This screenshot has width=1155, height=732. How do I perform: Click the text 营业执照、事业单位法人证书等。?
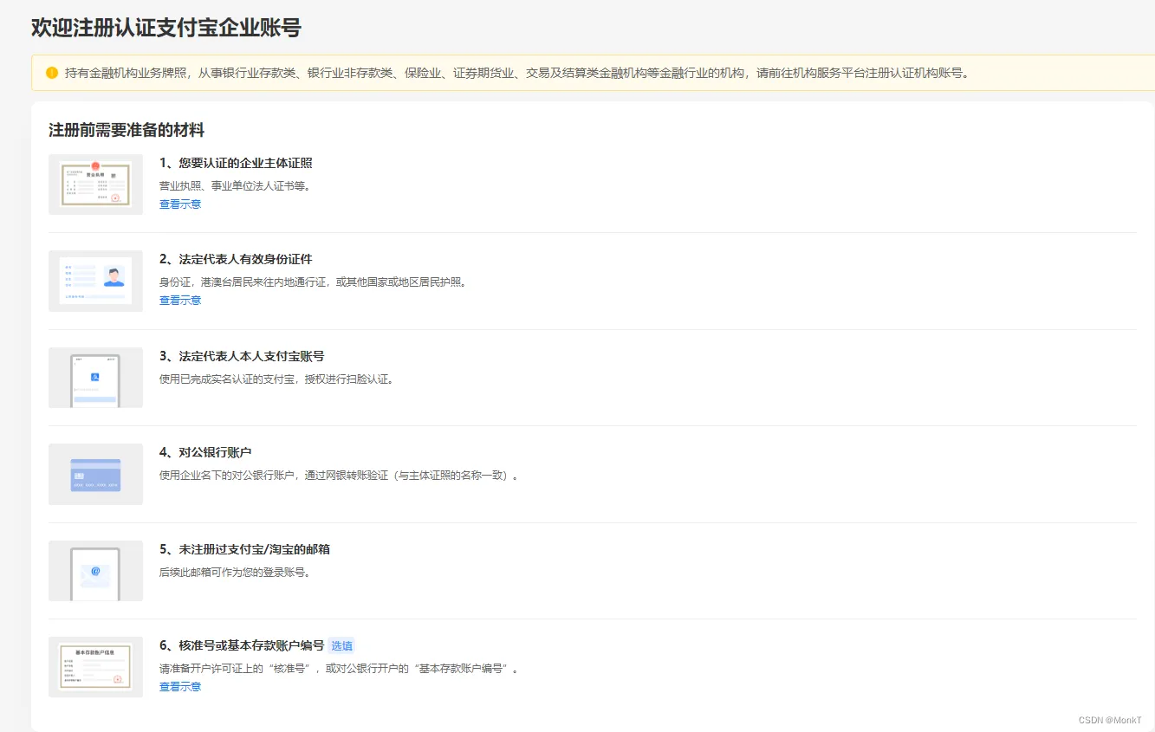(x=235, y=185)
